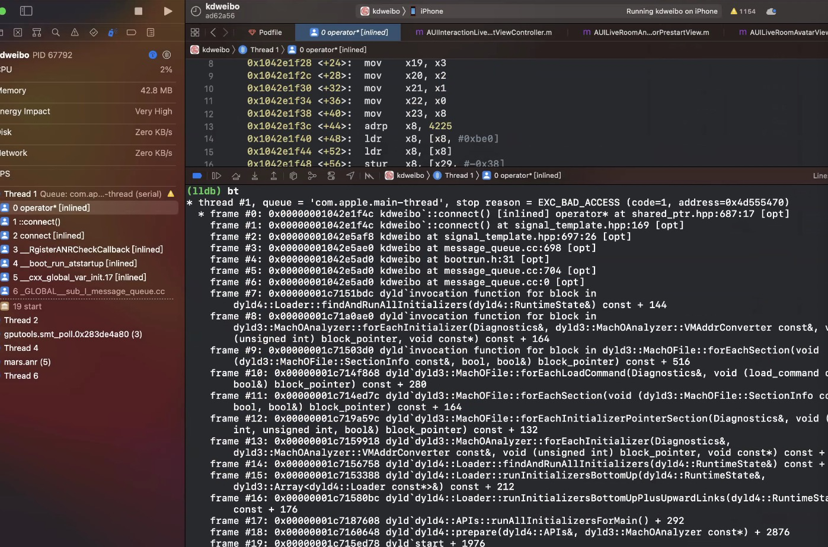Viewport: 828px width, 547px height.
Task: Click the debug bar icon right of Simulate Location
Action: pos(369,175)
